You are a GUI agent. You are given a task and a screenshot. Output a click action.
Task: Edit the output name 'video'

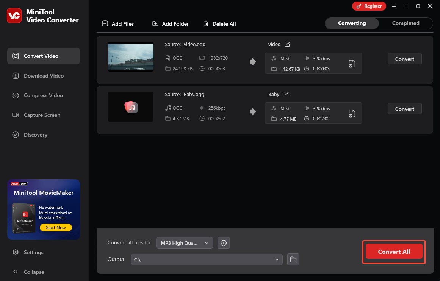(x=287, y=44)
